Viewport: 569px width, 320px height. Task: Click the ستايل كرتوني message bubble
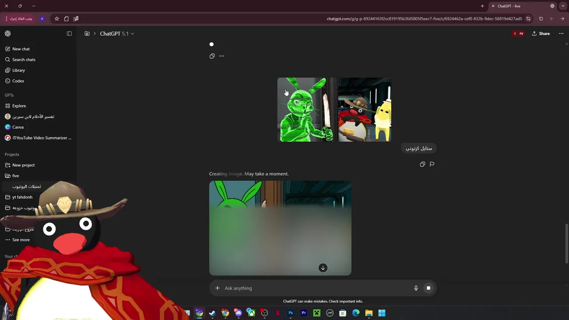(x=419, y=148)
